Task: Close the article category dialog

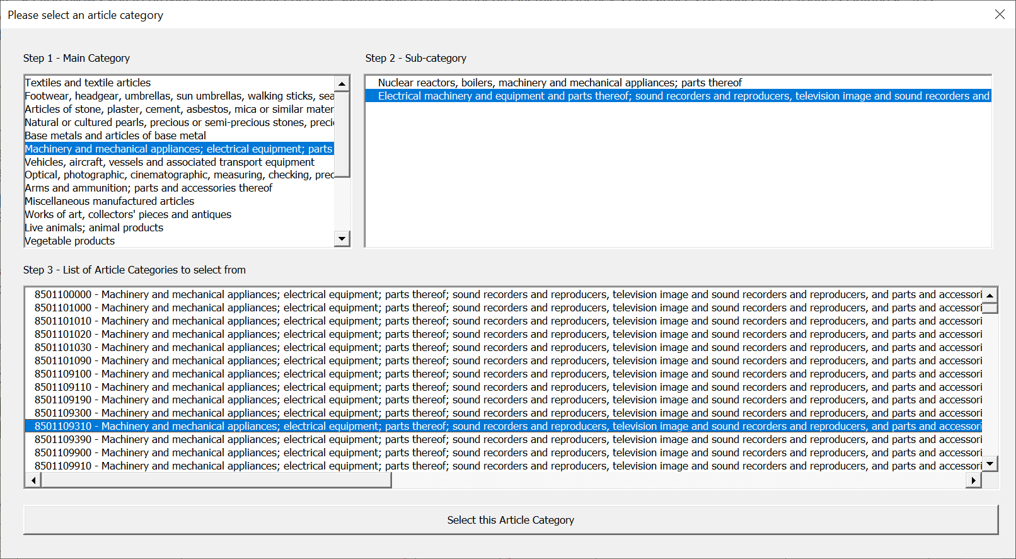Action: click(1000, 14)
